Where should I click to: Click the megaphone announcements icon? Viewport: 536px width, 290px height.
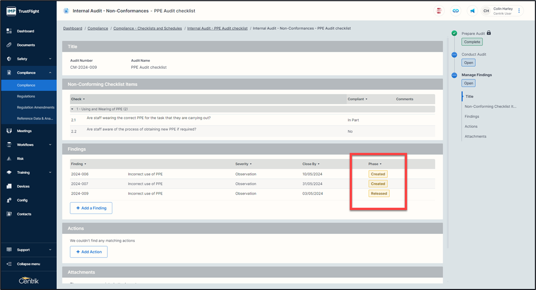(472, 11)
